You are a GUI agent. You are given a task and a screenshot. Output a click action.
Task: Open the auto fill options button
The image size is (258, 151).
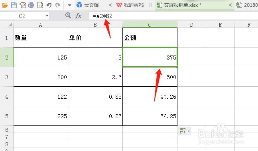point(185,131)
